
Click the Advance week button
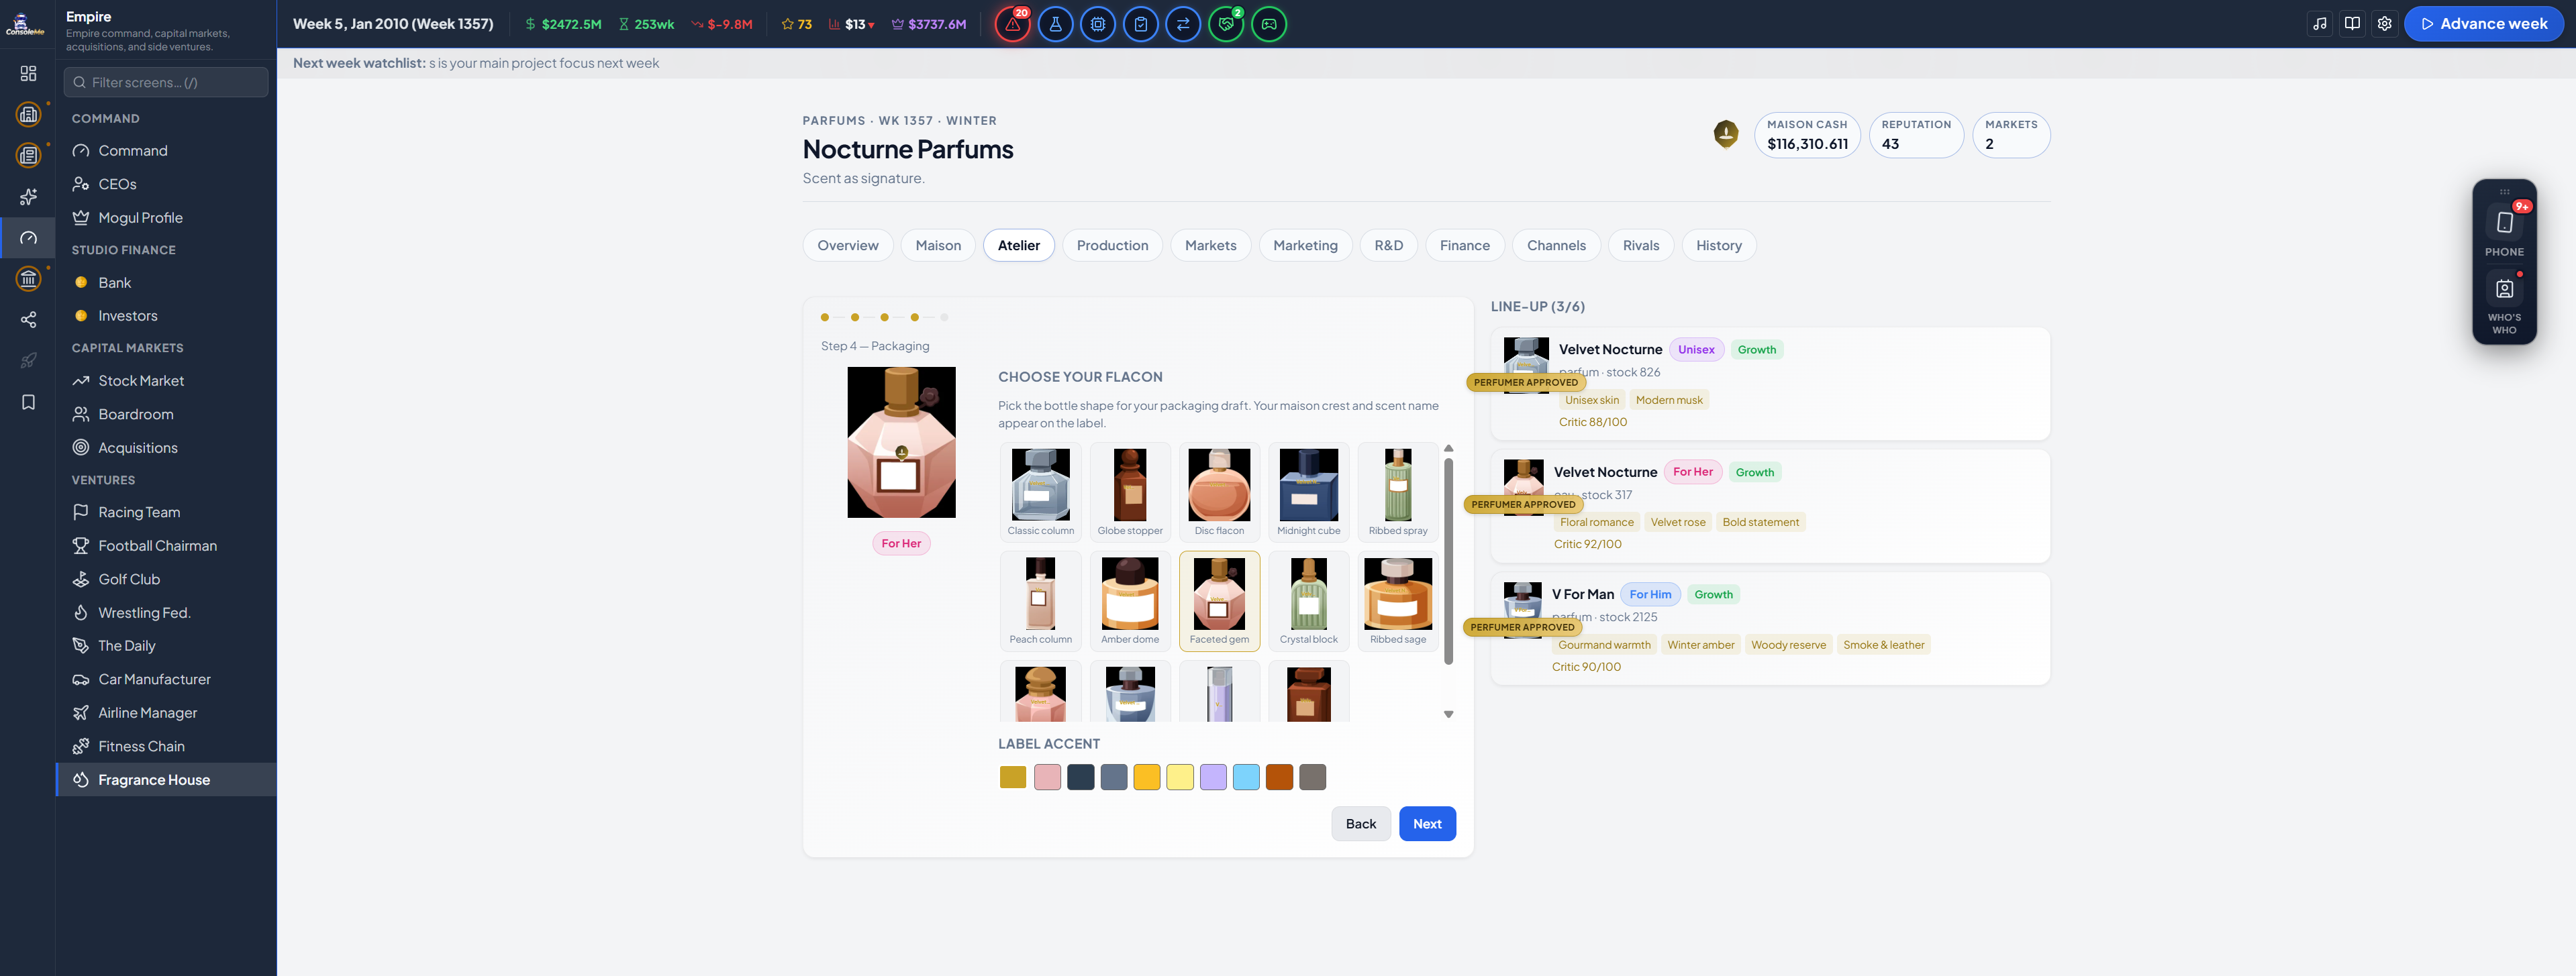point(2483,24)
